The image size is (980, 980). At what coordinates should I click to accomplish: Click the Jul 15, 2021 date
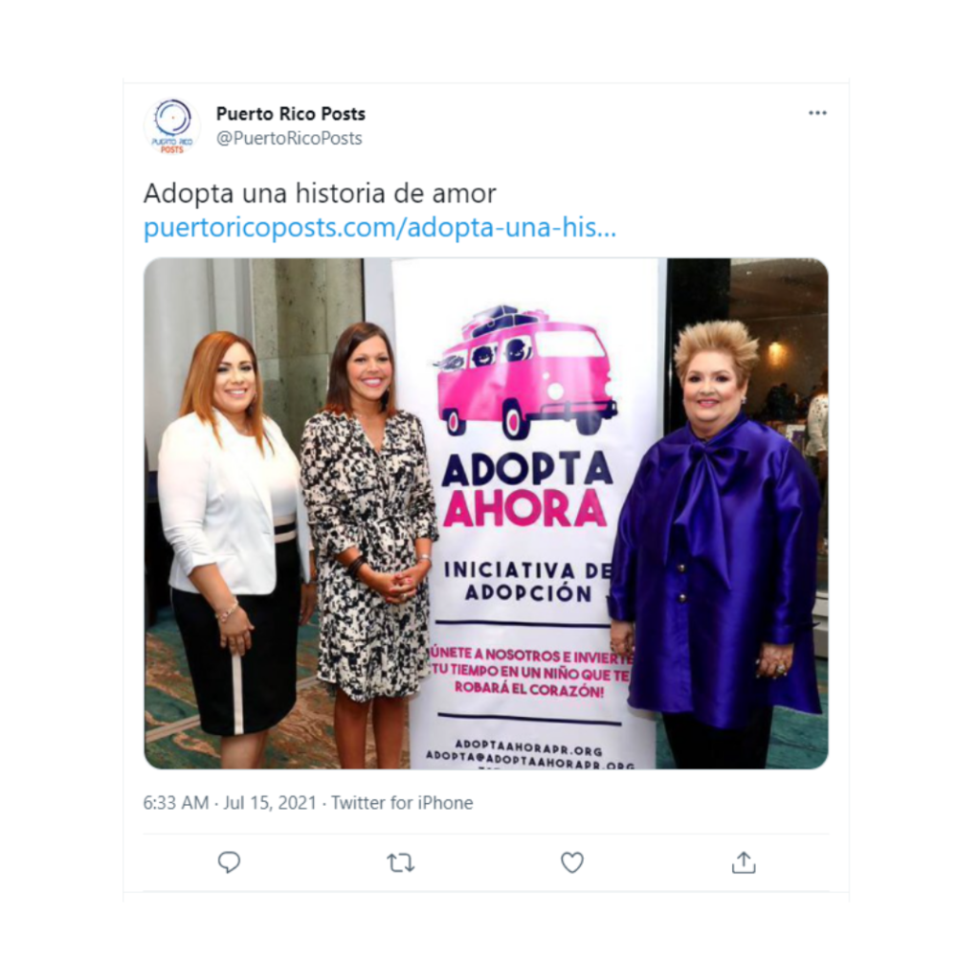[270, 803]
